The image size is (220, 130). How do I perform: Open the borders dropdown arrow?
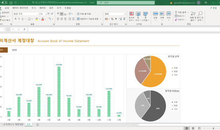click(x=32, y=19)
